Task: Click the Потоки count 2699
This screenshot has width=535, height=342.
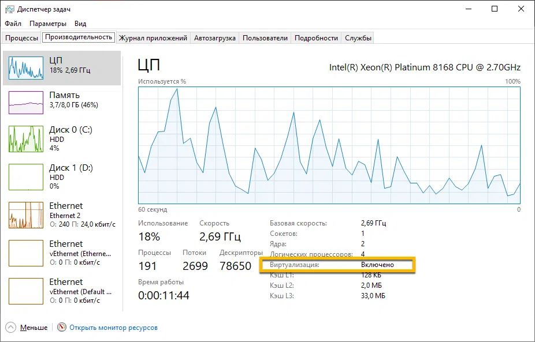Action: [195, 266]
